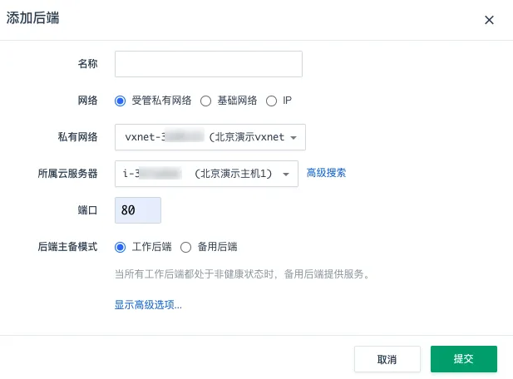Submit the form with 提交 button

pos(463,359)
